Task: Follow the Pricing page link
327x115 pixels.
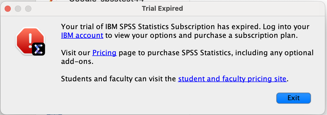Action: point(104,52)
